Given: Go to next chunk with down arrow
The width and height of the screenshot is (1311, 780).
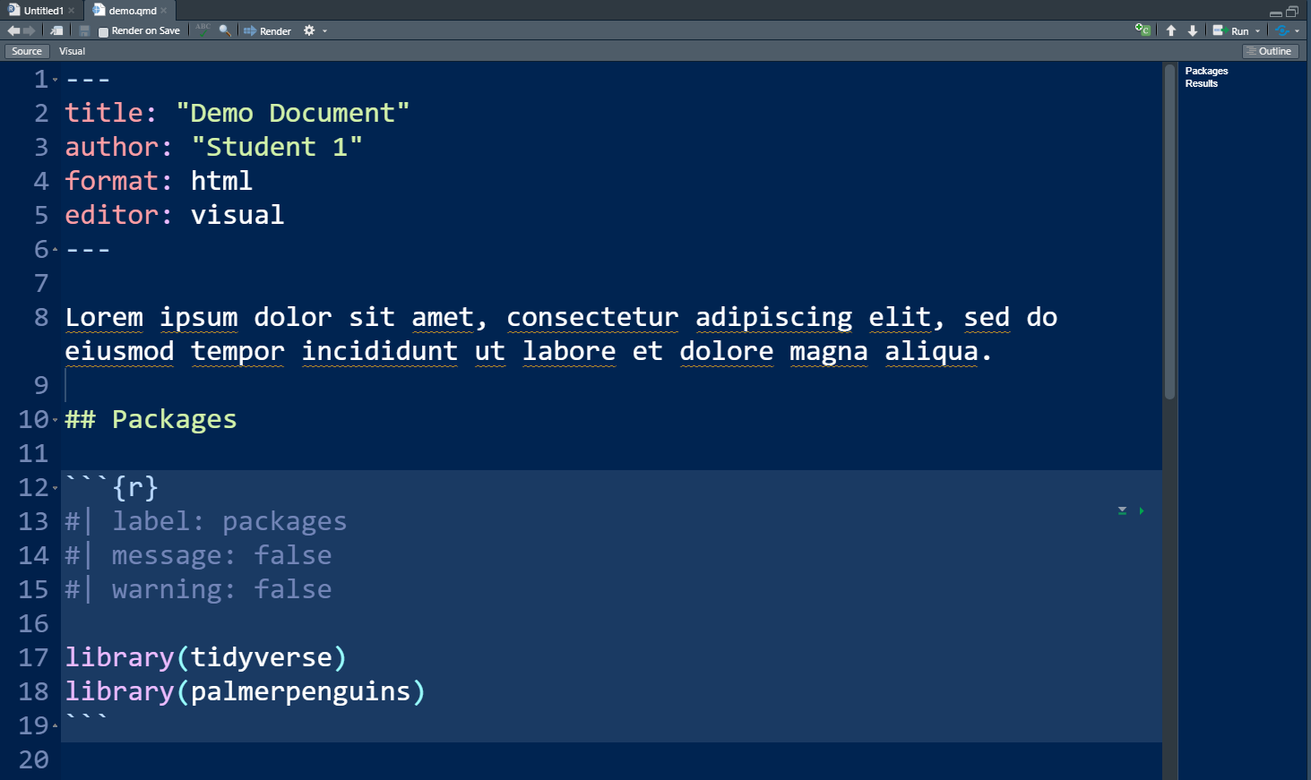Looking at the screenshot, I should (1193, 30).
